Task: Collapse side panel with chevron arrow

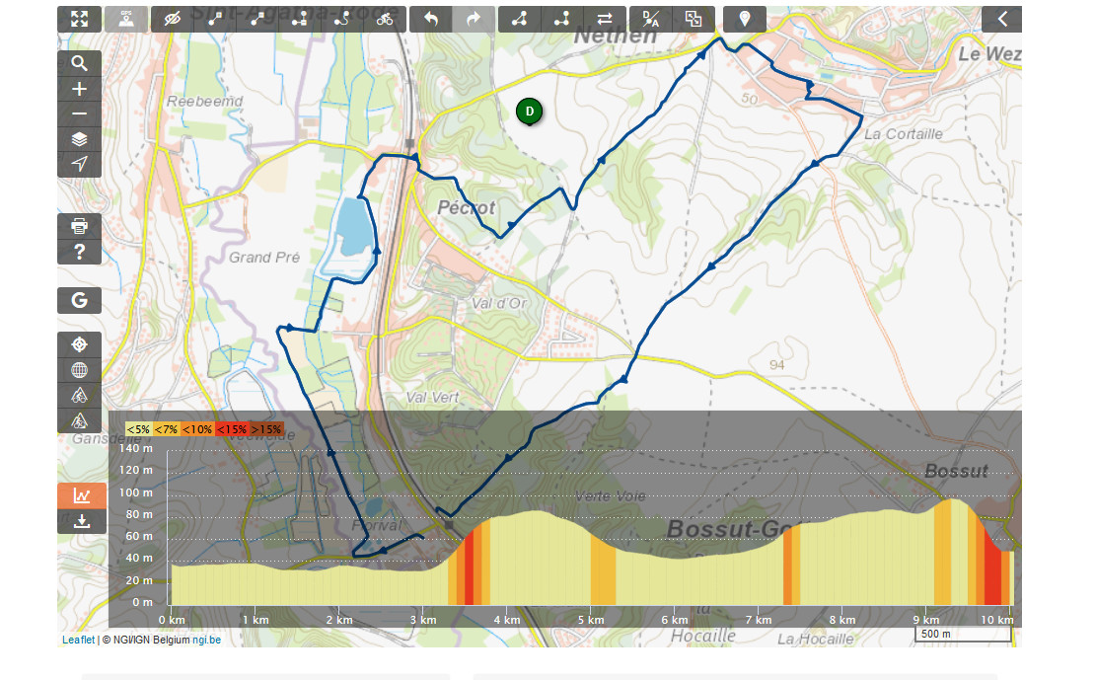Action: tap(1001, 19)
